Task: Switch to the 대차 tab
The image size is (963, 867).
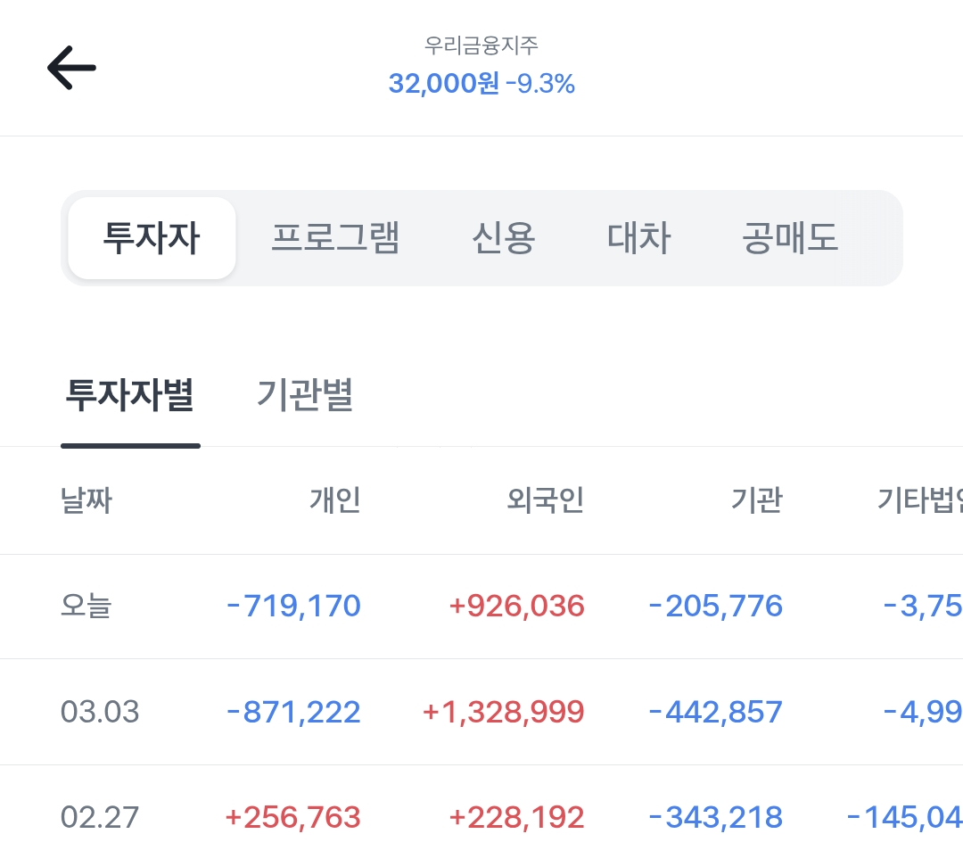Action: [638, 238]
